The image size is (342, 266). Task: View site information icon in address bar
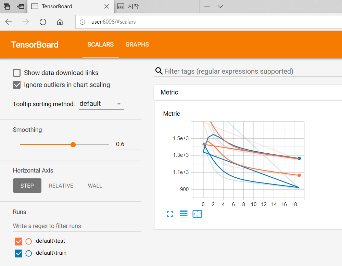[x=82, y=22]
